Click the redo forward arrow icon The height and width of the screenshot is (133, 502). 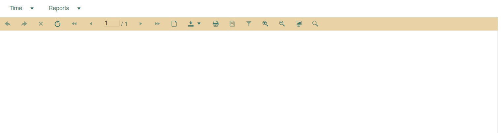[24, 24]
